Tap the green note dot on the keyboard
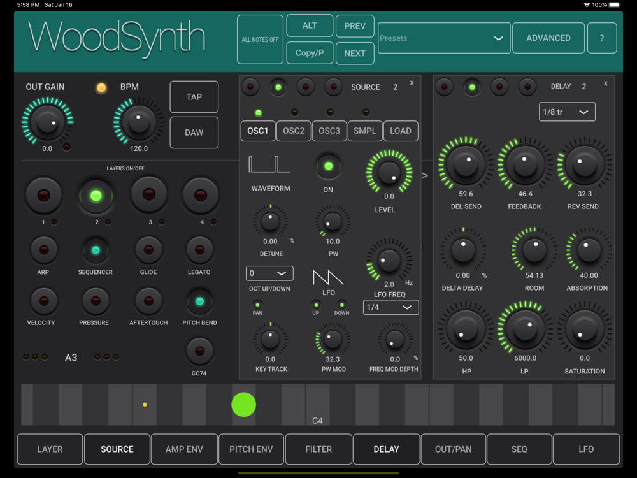Viewport: 637px width, 478px height. 244,405
